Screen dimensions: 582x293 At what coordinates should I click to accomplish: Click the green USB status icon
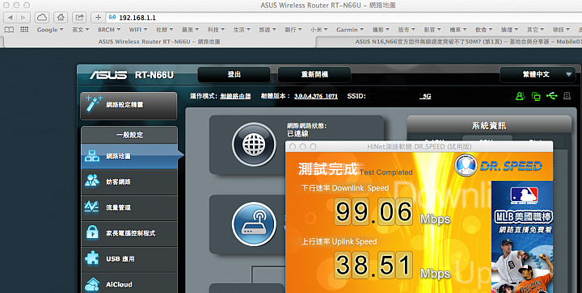(551, 96)
